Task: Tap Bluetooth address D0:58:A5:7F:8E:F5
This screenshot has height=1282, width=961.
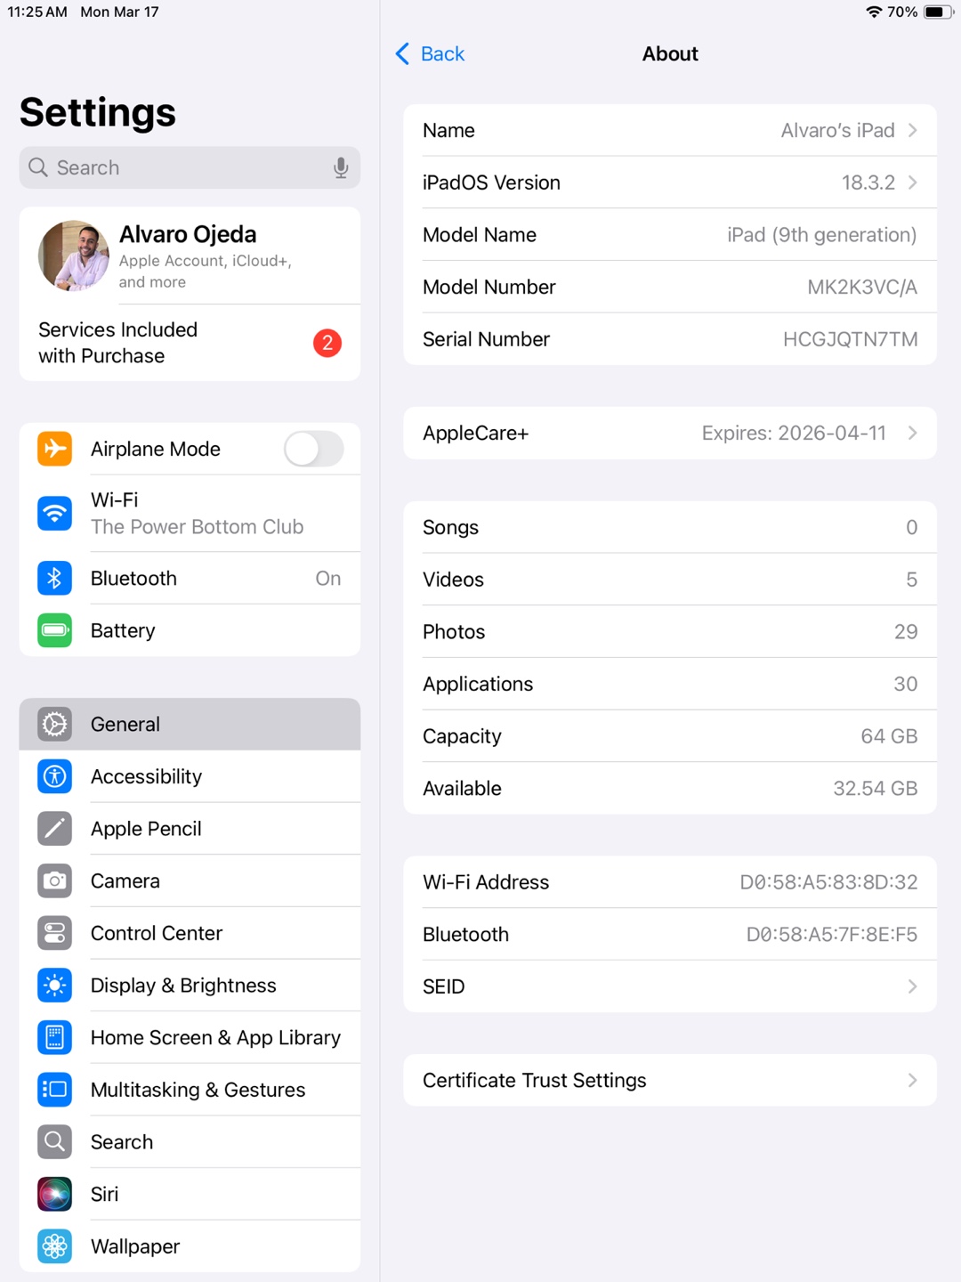Action: (x=832, y=935)
